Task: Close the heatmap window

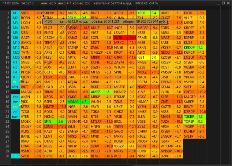Action: click(x=228, y=3)
